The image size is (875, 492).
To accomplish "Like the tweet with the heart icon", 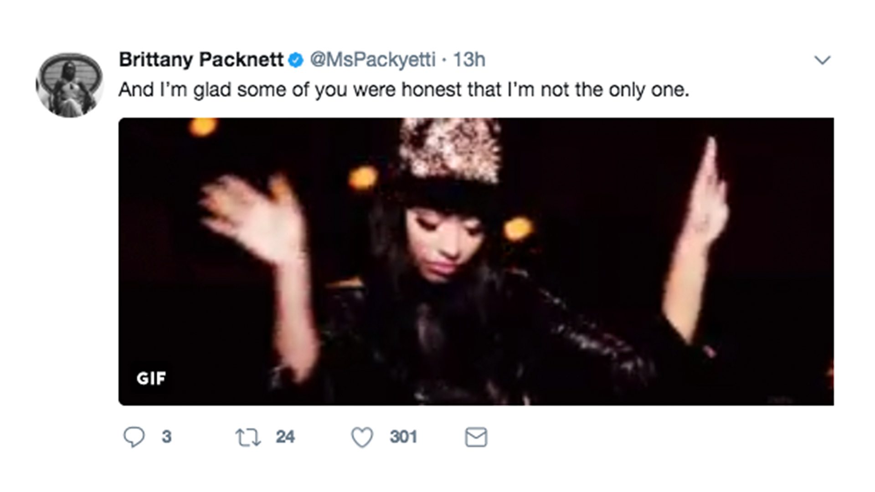I will click(362, 437).
